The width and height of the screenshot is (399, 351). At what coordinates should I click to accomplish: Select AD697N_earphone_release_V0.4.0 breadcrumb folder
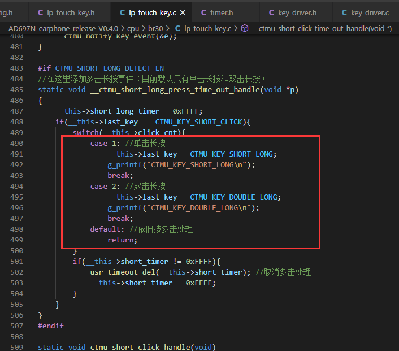63,28
